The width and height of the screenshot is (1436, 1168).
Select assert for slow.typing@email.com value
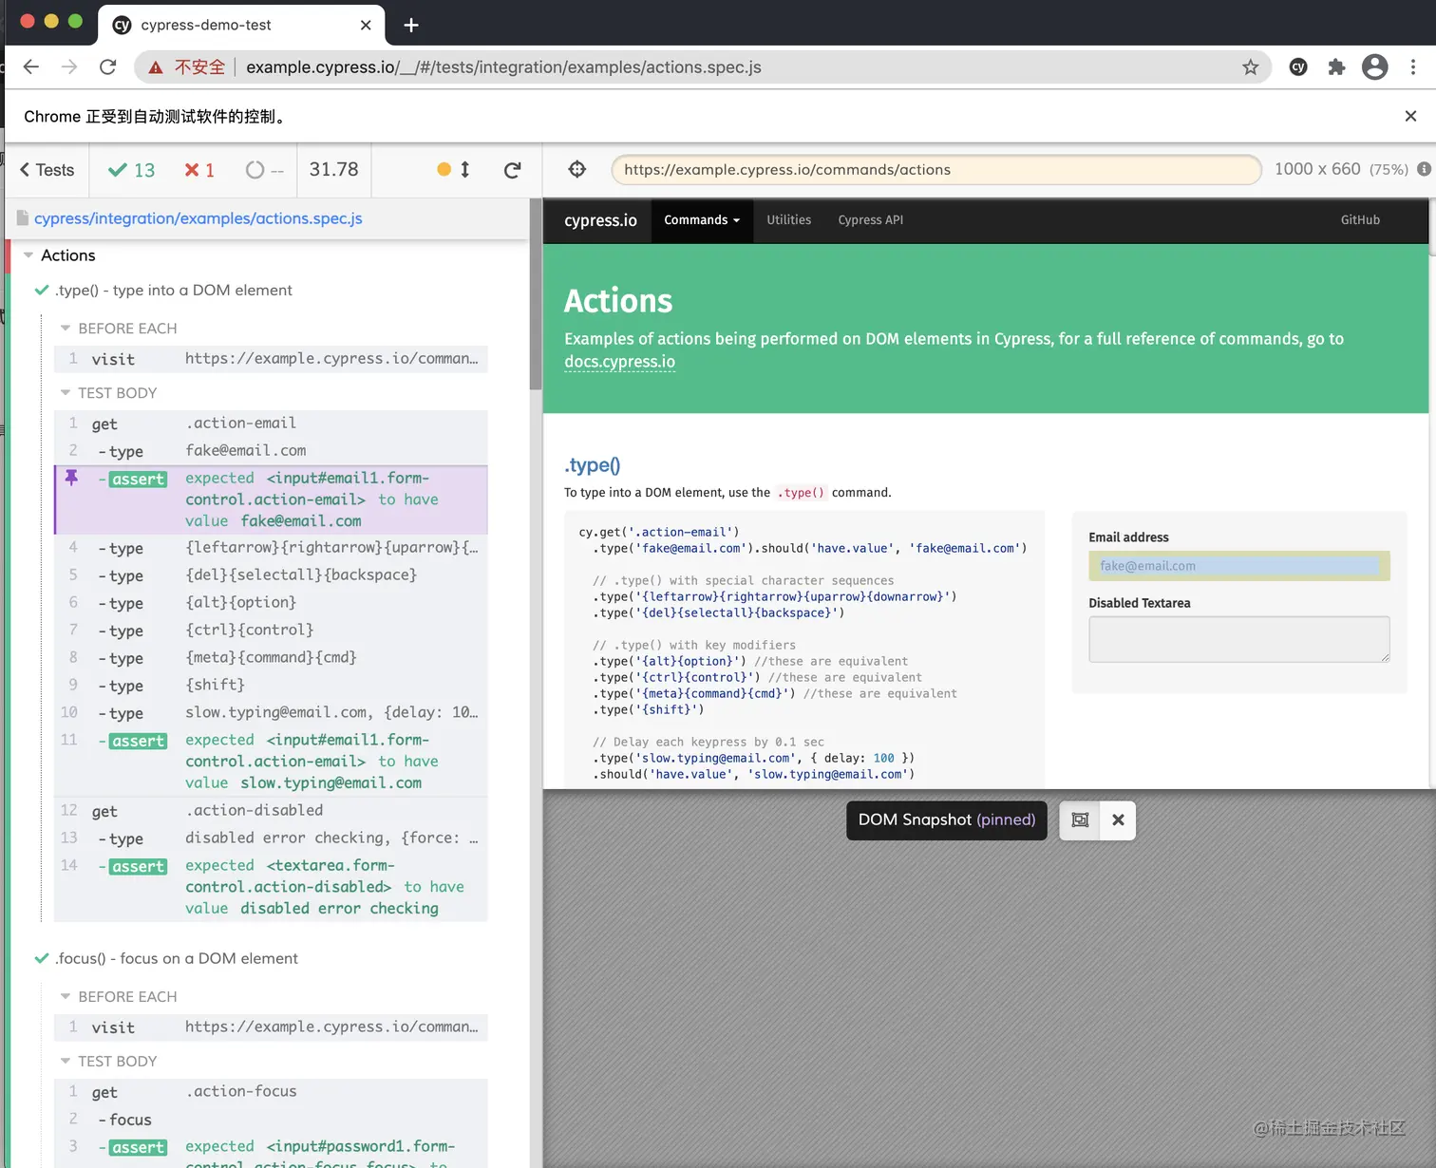[271, 762]
